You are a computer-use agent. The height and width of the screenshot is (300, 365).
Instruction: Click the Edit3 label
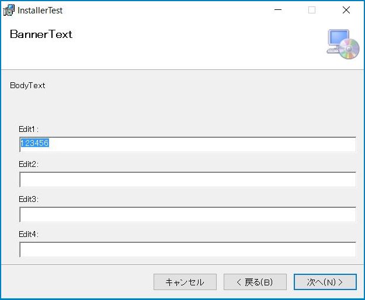29,199
